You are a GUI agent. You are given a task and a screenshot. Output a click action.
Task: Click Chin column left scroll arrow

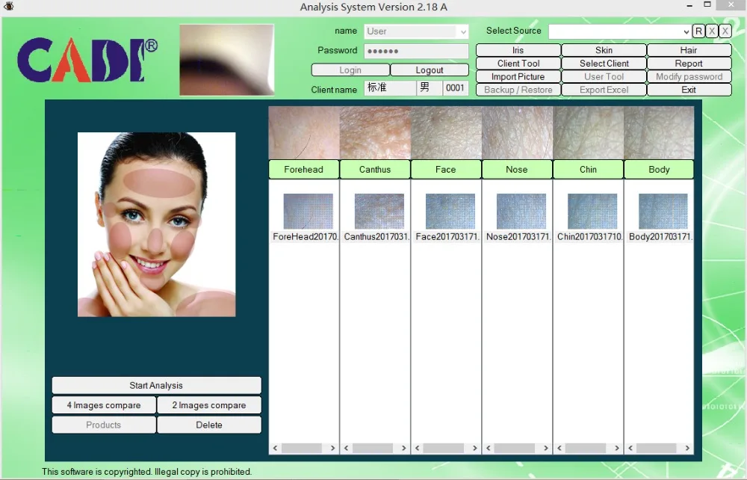560,448
